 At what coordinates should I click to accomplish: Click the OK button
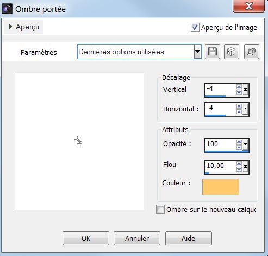click(86, 238)
